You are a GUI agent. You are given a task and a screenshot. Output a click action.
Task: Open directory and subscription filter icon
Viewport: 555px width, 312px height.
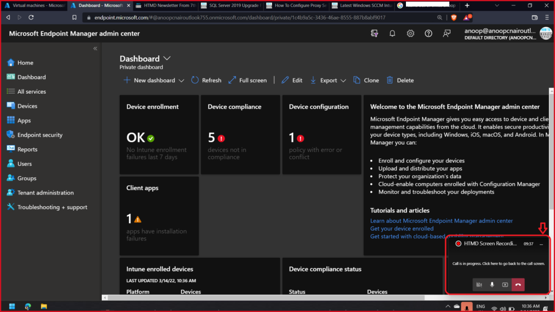click(x=374, y=33)
